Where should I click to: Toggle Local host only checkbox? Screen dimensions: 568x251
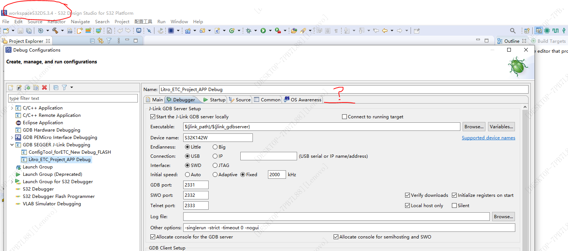pyautogui.click(x=407, y=206)
